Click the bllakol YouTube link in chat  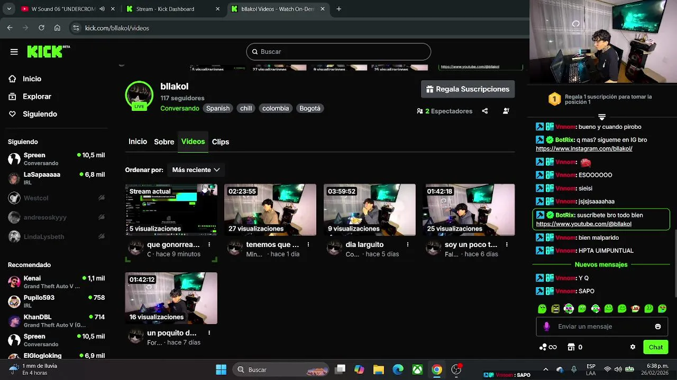click(x=583, y=224)
